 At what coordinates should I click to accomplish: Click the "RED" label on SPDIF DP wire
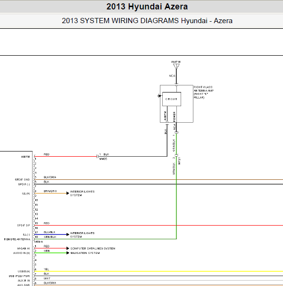(x=47, y=223)
